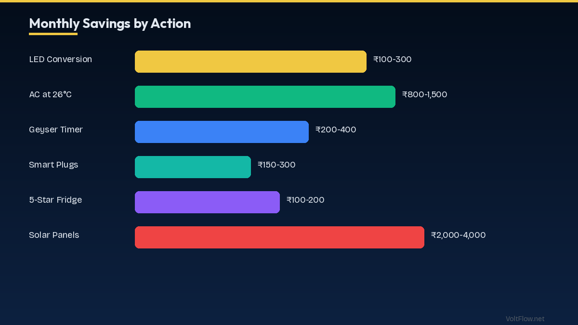Viewport: 578px width, 325px height.
Task: Open the VoltFlow.net watermark link
Action: [x=525, y=319]
